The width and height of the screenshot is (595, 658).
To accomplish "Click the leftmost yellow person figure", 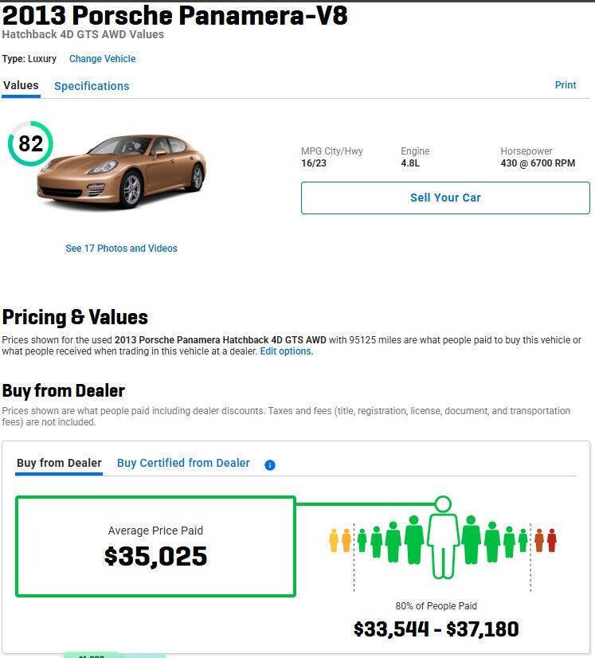I will click(x=334, y=541).
